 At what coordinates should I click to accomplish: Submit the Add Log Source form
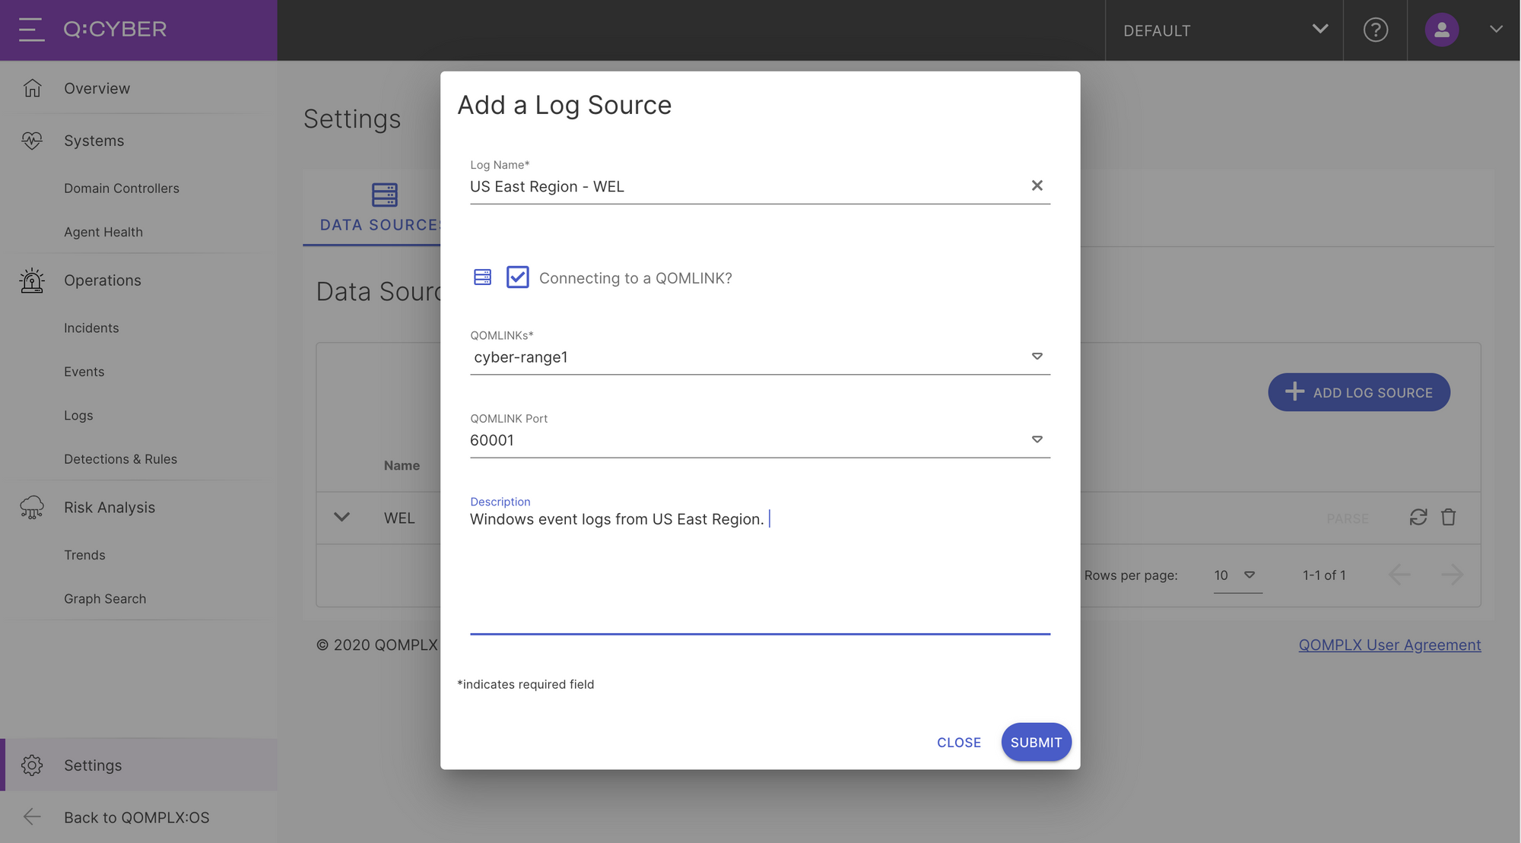click(x=1036, y=741)
